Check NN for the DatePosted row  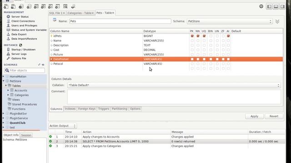point(198,59)
